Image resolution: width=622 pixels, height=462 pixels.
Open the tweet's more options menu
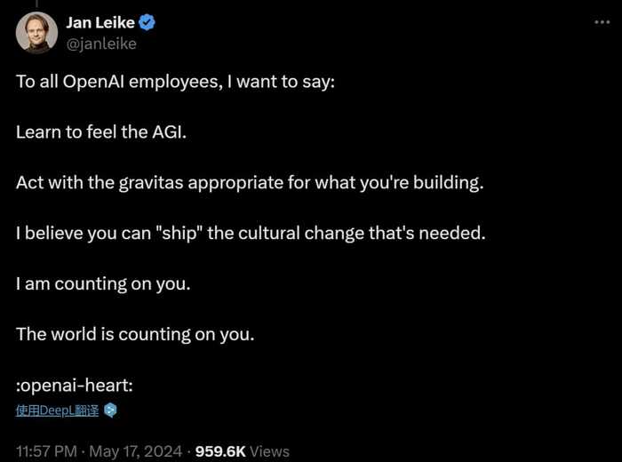pyautogui.click(x=602, y=22)
